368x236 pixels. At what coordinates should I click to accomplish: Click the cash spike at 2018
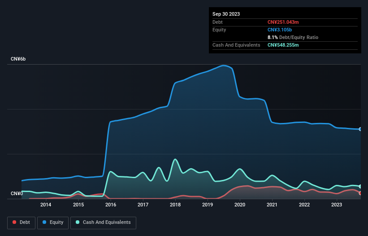pos(175,159)
